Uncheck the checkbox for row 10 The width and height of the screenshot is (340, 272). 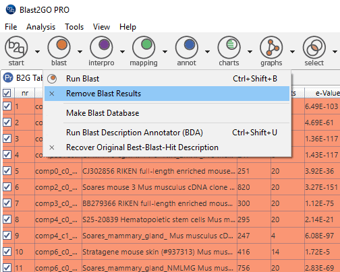(x=7, y=252)
